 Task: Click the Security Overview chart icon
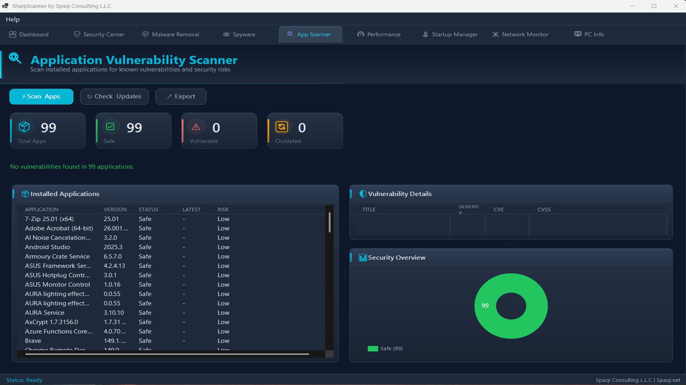pyautogui.click(x=363, y=257)
